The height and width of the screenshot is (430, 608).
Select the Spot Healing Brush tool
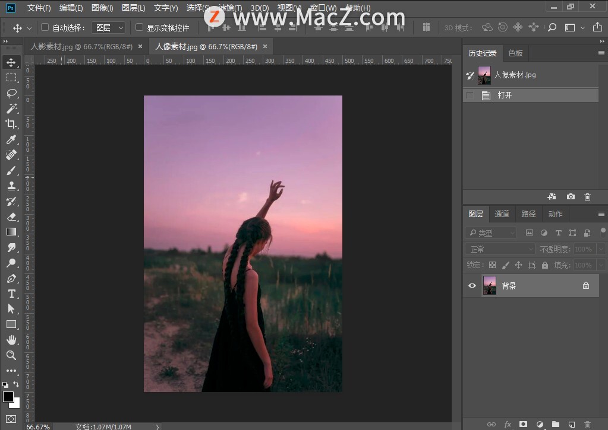pyautogui.click(x=11, y=155)
